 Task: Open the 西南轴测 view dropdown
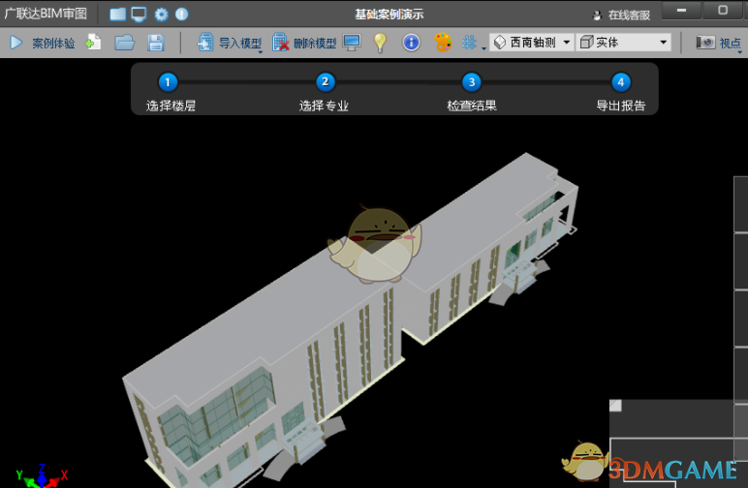[531, 43]
